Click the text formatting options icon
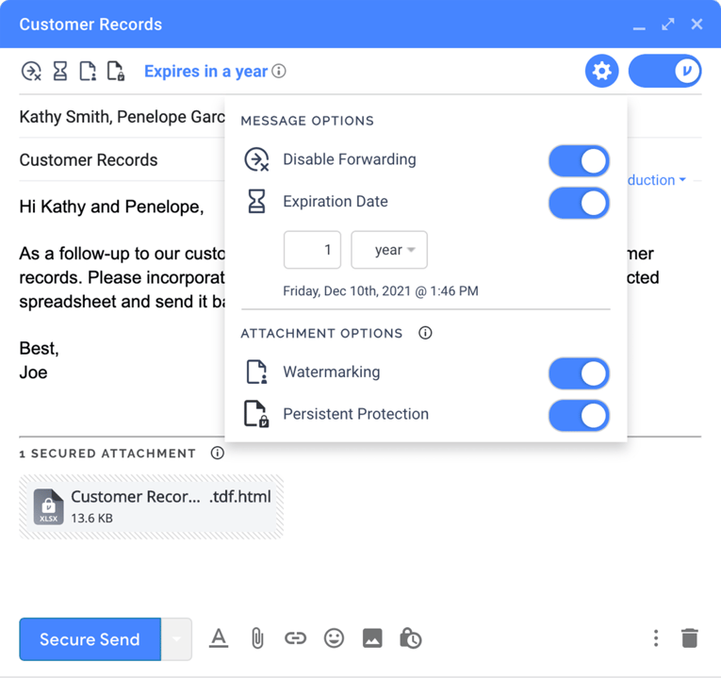 (219, 638)
